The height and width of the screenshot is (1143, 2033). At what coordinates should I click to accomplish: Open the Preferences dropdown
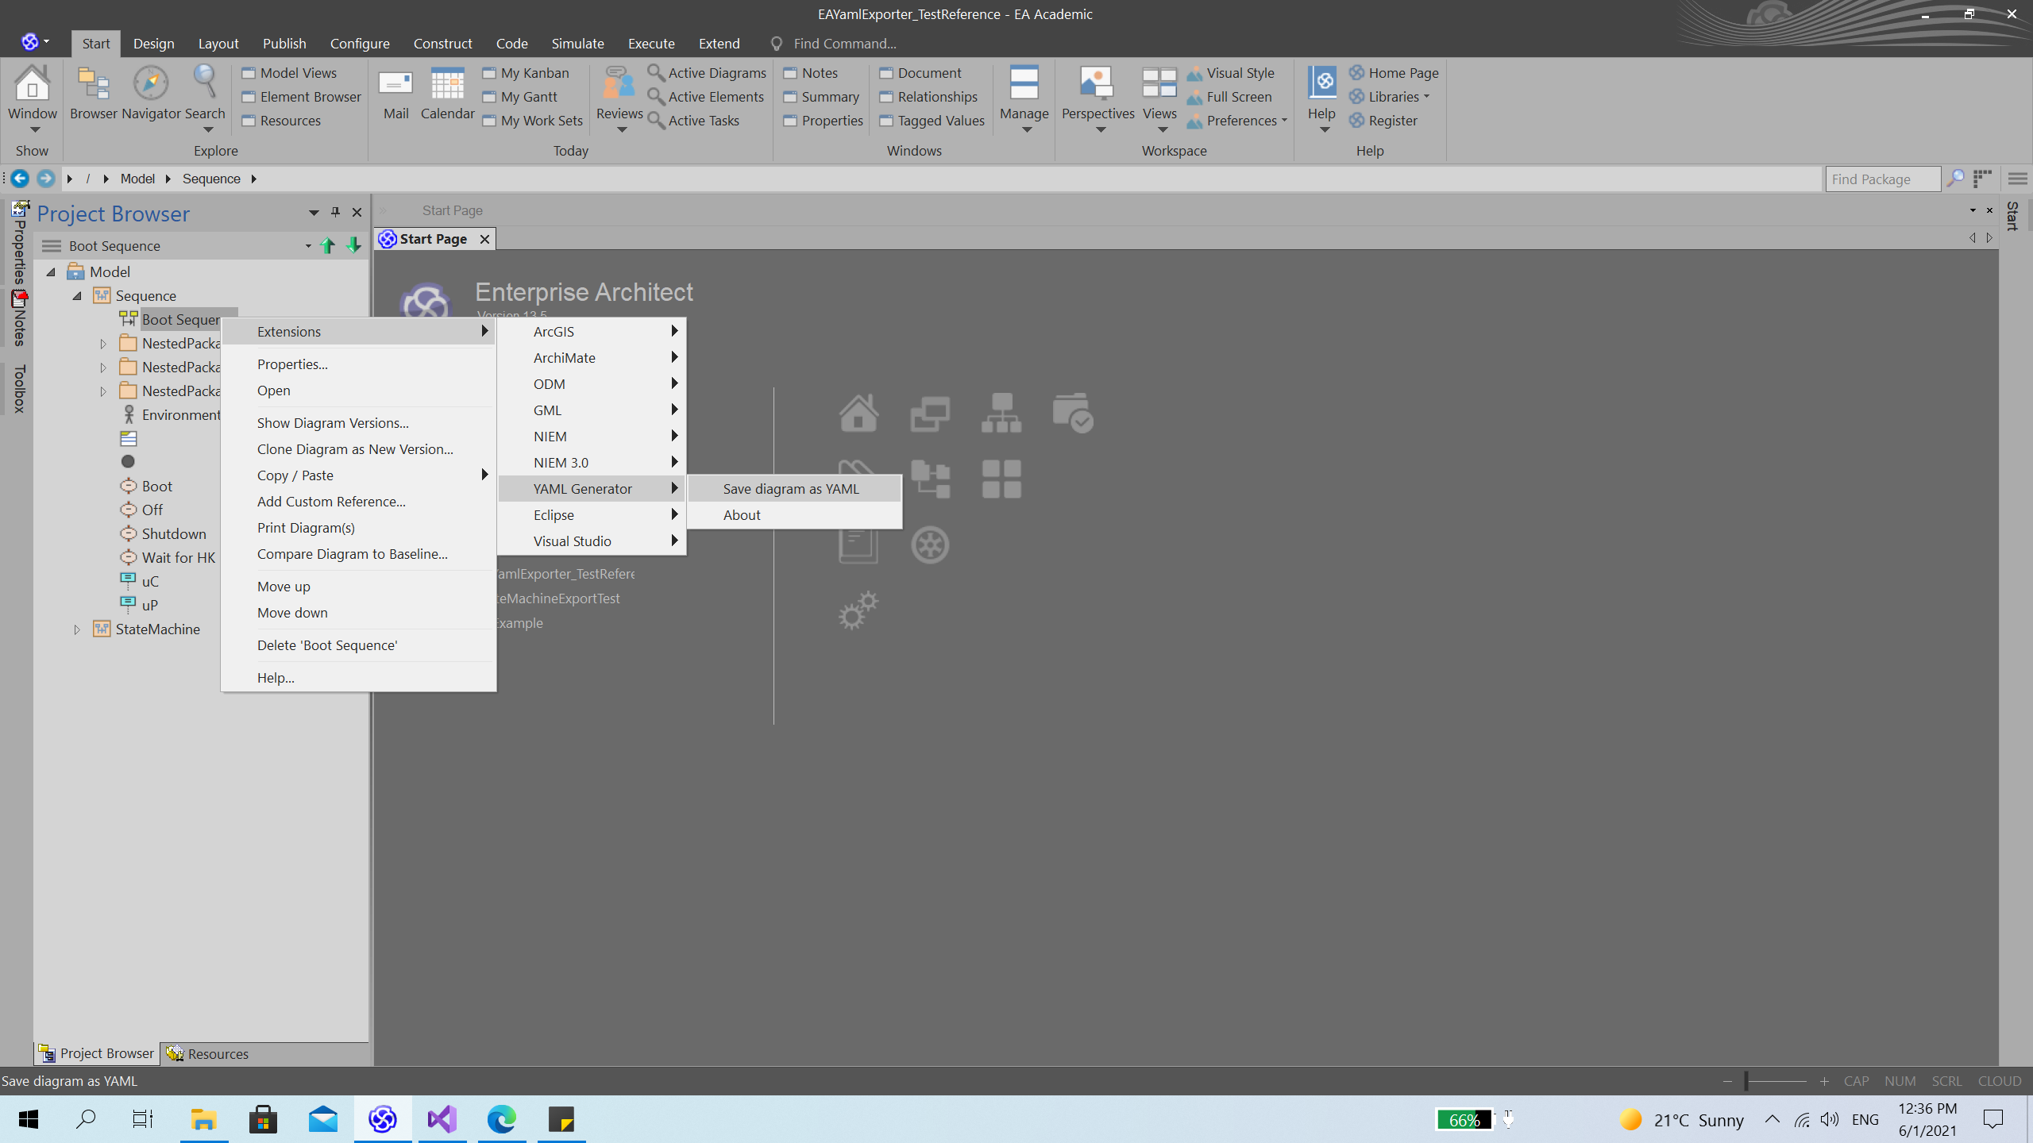click(1237, 121)
